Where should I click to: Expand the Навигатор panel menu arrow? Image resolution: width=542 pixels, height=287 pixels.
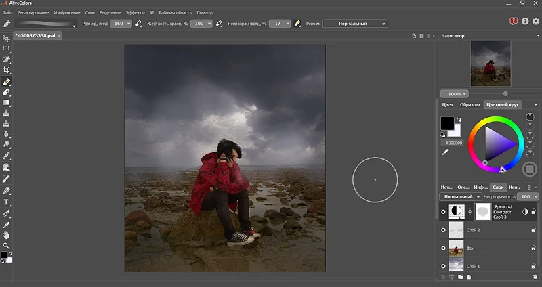point(538,36)
